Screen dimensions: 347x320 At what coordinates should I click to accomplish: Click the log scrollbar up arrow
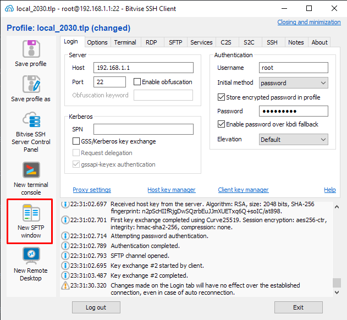[x=337, y=207]
